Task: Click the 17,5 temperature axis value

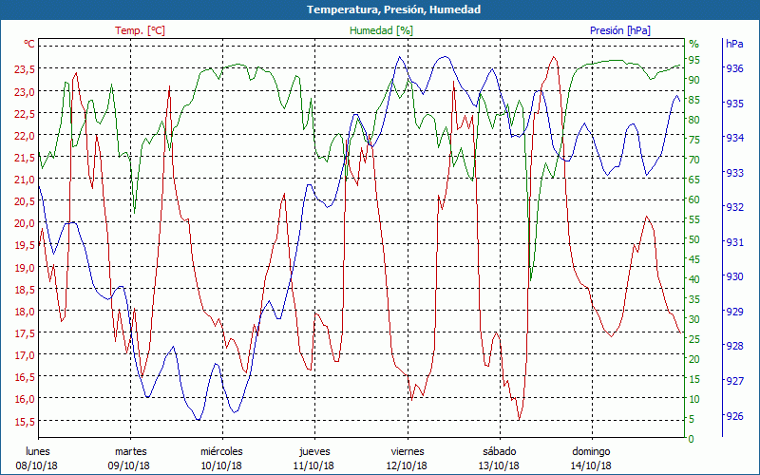Action: (x=25, y=333)
